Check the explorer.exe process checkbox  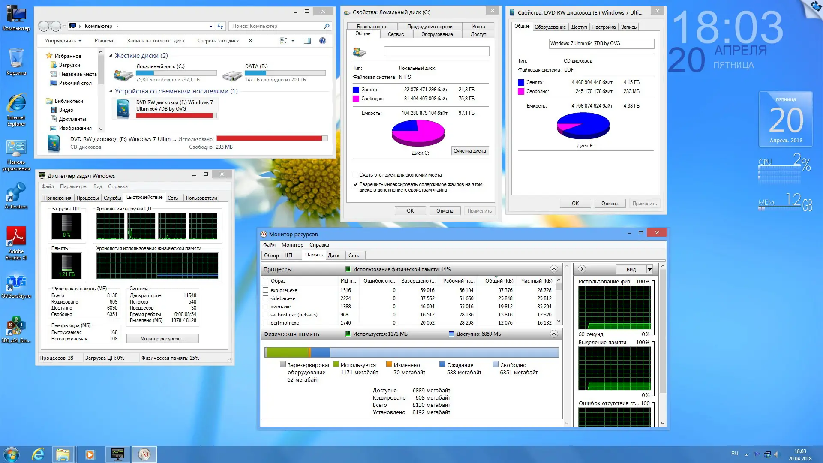pyautogui.click(x=266, y=290)
